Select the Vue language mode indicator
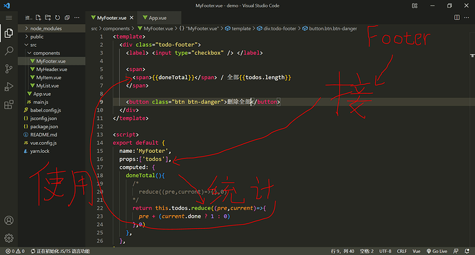 click(x=416, y=251)
